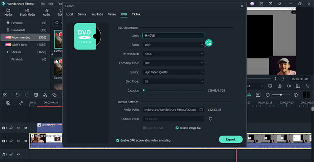Open the colorful account avatar

(x=252, y=4)
